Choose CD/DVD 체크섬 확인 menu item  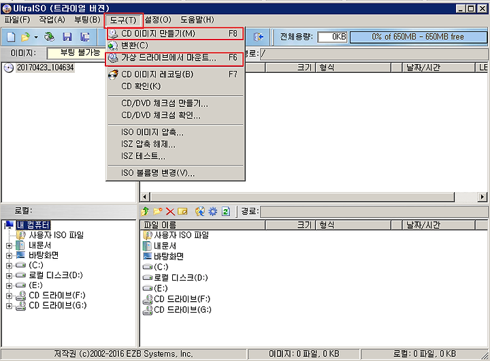[176, 115]
